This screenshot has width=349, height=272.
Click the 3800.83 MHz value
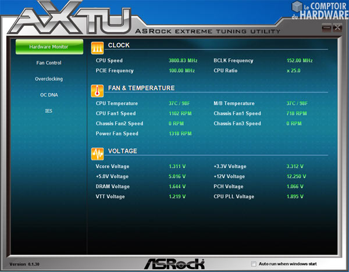pyautogui.click(x=183, y=60)
